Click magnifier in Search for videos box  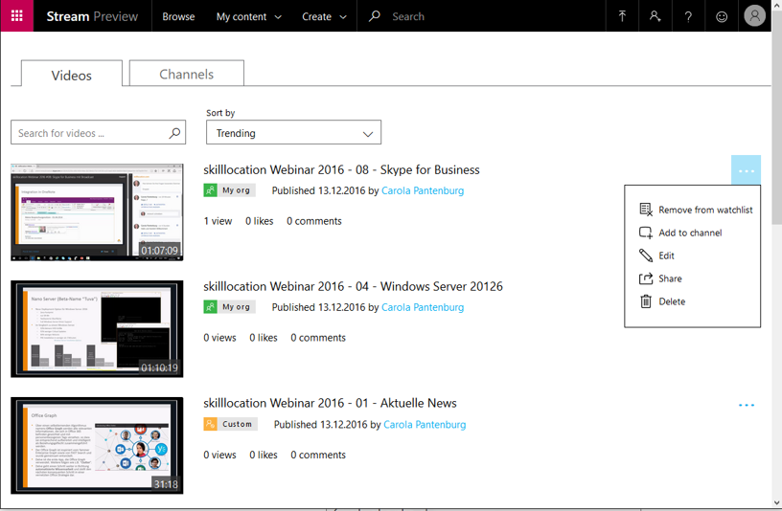point(174,133)
